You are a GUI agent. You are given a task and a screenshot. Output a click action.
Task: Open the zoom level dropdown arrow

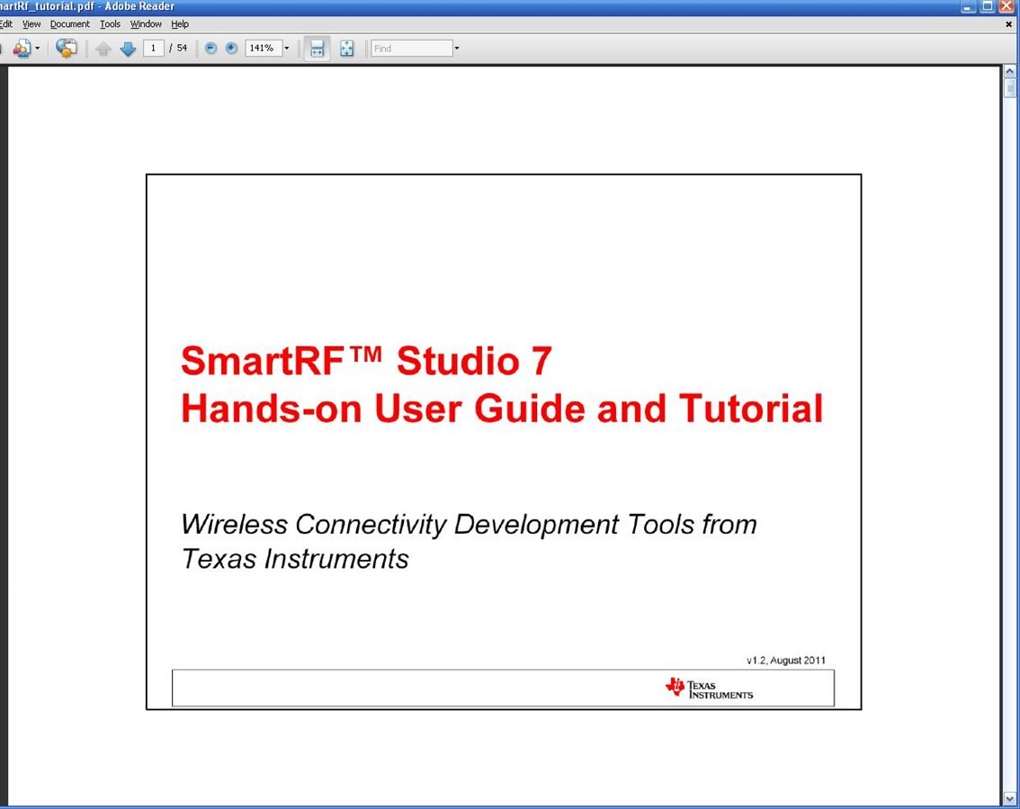tap(286, 49)
